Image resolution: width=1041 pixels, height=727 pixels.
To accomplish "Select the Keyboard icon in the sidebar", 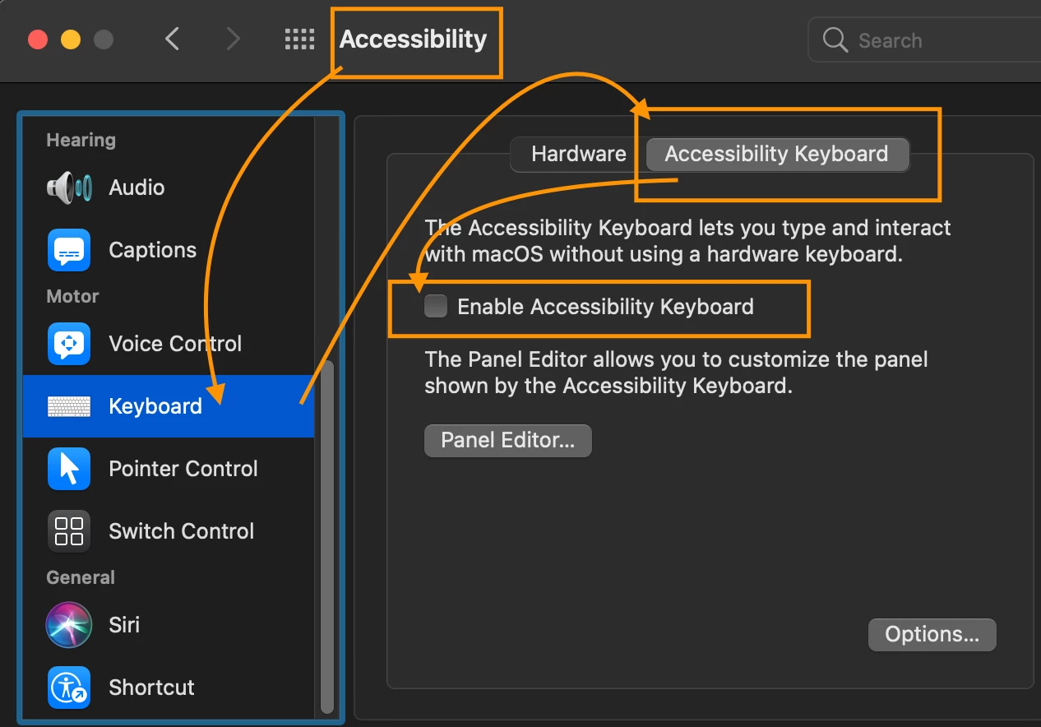I will pos(69,406).
